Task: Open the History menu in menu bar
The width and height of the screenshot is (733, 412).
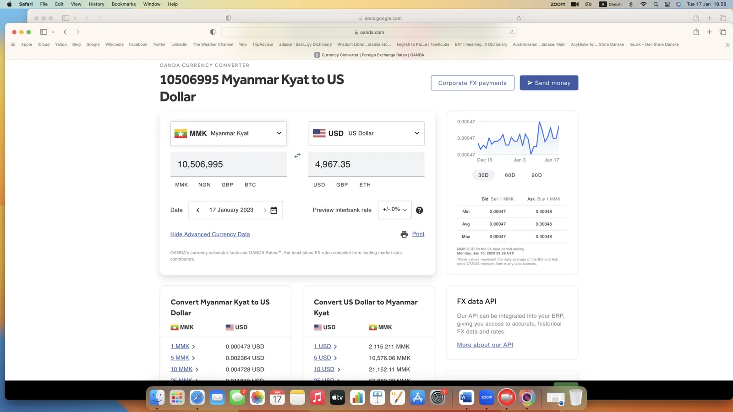Action: point(96,4)
